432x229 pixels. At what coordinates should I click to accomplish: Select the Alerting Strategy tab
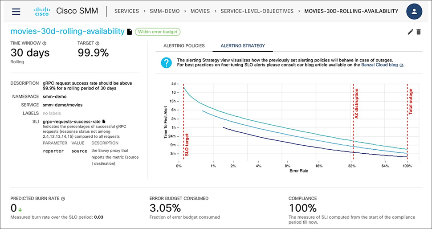[243, 46]
